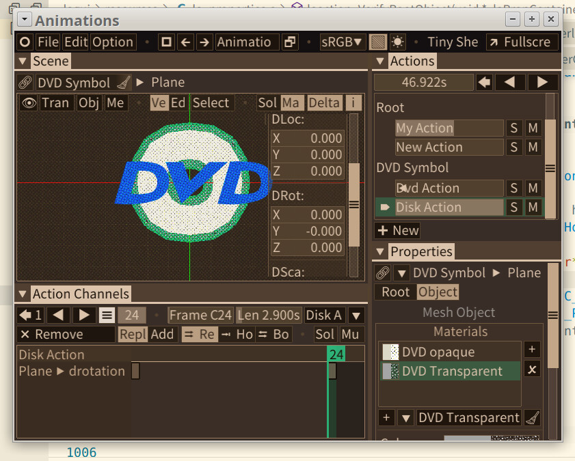This screenshot has width=575, height=461.
Task: Toggle the Delta button in viewport
Action: click(x=324, y=103)
